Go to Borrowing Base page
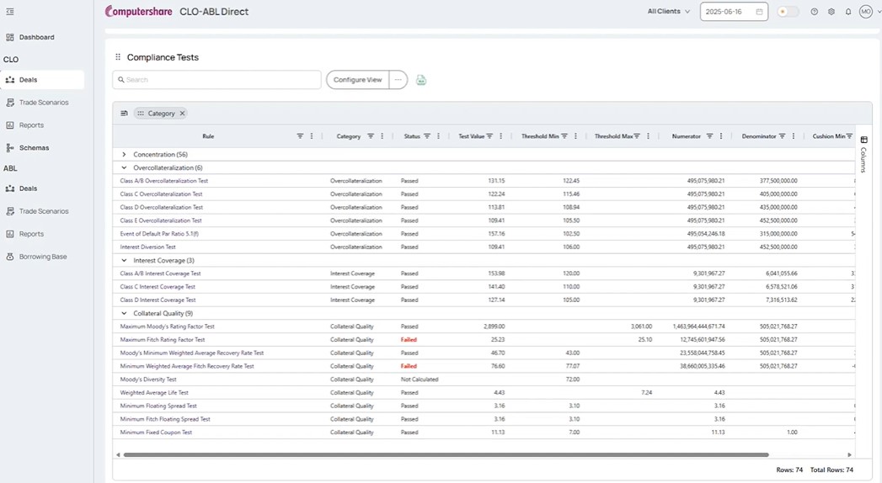 click(43, 257)
